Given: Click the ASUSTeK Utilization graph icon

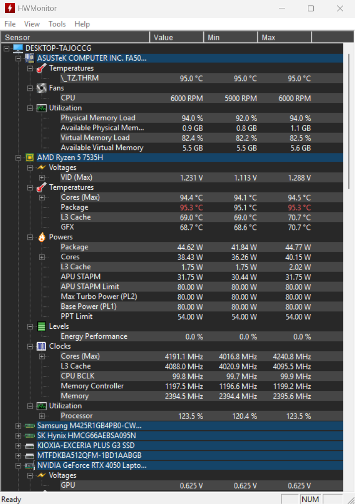Looking at the screenshot, I should tap(41, 108).
